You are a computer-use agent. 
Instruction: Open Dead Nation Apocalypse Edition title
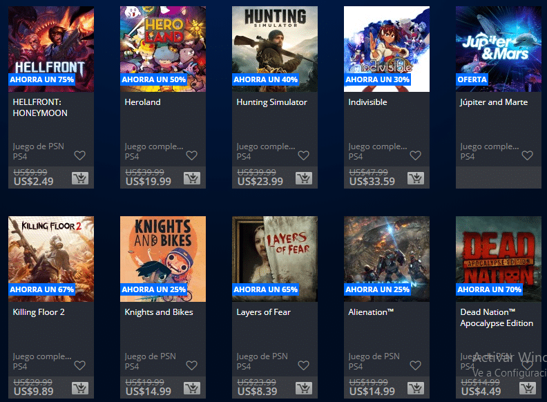[x=497, y=318]
